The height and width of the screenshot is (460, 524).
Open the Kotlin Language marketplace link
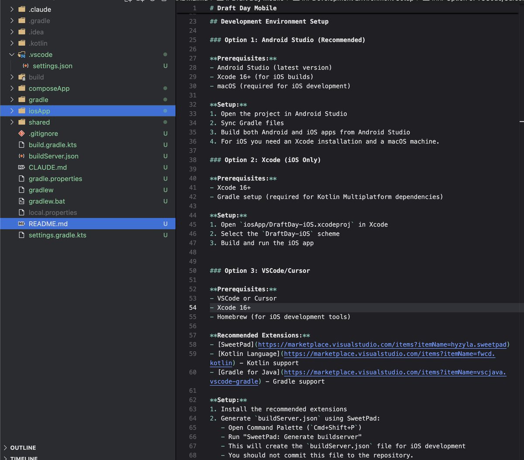[390, 354]
